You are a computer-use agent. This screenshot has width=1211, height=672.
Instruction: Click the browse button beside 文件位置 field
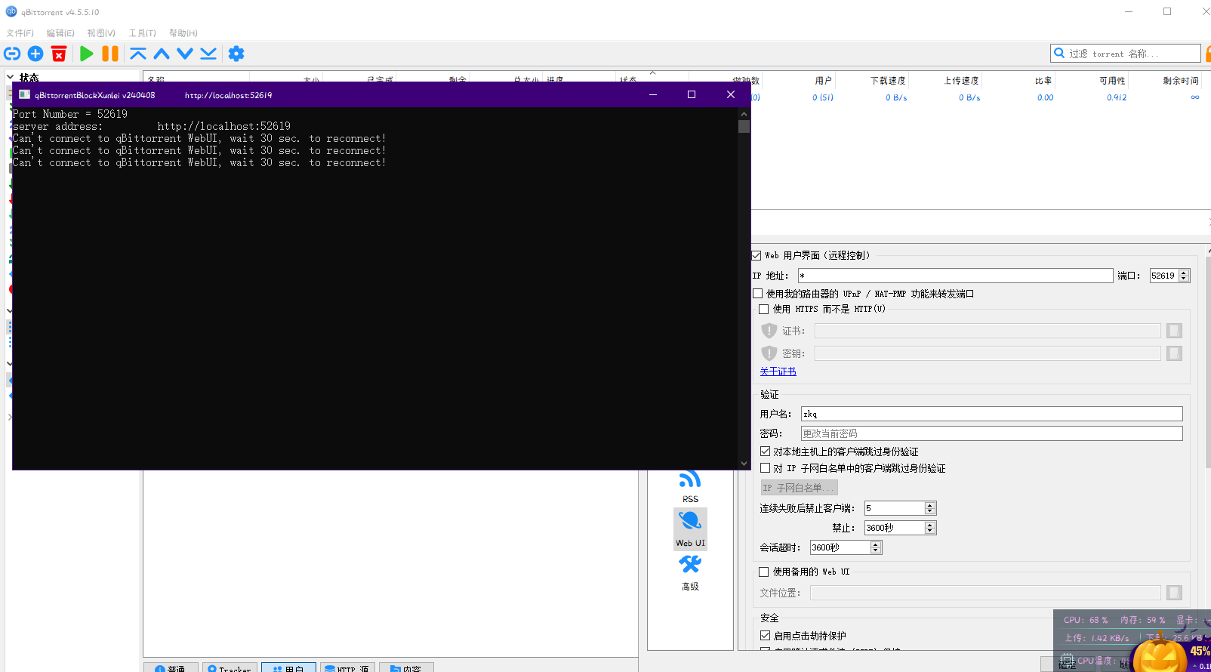point(1174,593)
